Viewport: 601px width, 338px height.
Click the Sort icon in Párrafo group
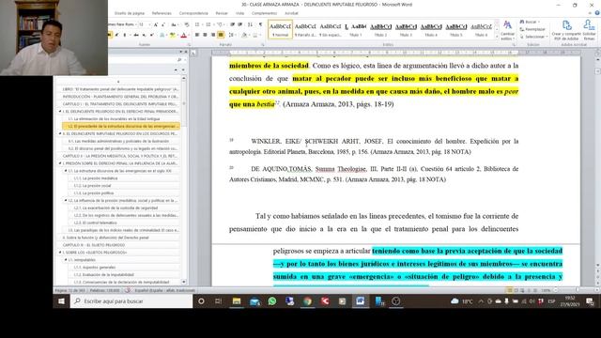(251, 24)
